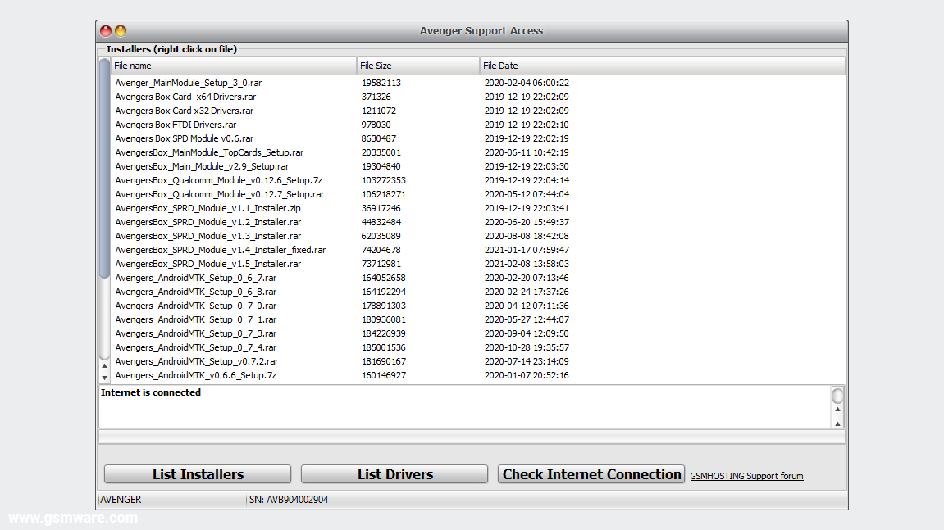Click the List Installers button
944x530 pixels.
tap(197, 473)
